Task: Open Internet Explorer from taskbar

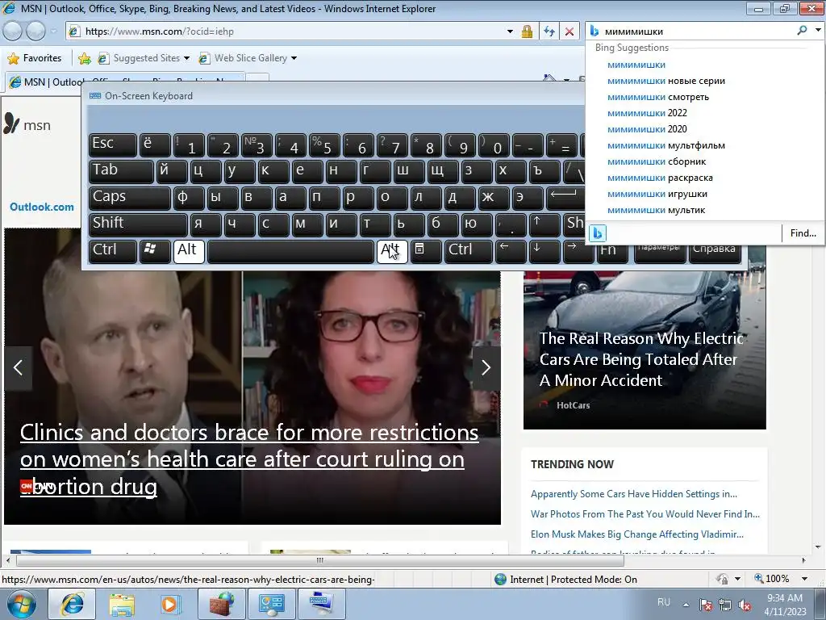Action: [72, 604]
